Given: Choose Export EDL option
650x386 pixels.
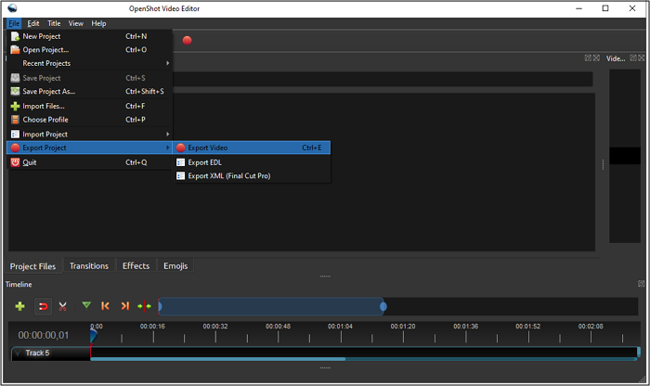Looking at the screenshot, I should point(204,162).
